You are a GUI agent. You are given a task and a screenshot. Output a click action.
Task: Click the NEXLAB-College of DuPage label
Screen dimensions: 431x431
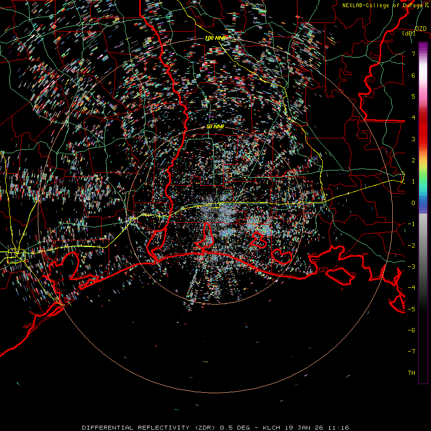383,5
